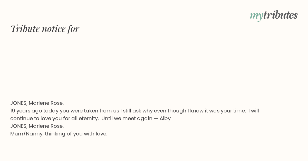308x161 pixels.
Task: Click the em dash before Alby
Action: click(156, 119)
